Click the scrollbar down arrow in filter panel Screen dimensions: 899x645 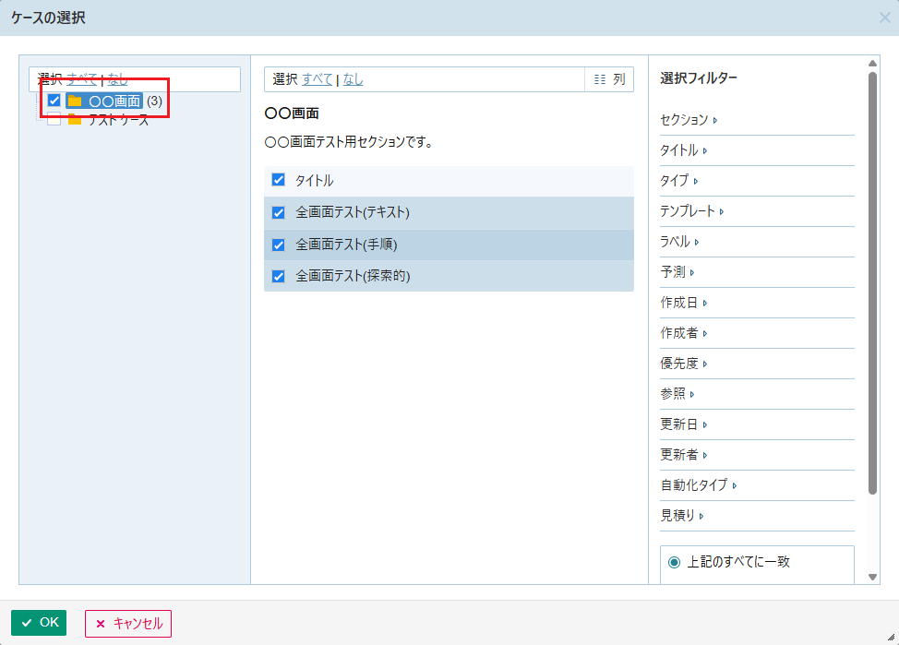pyautogui.click(x=873, y=577)
